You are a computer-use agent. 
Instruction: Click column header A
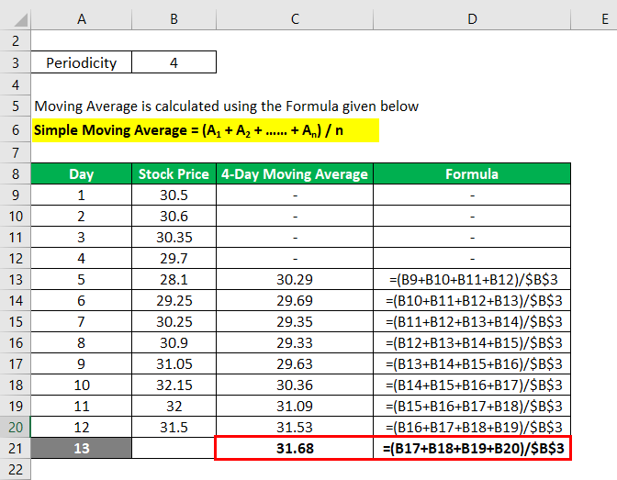pyautogui.click(x=81, y=17)
